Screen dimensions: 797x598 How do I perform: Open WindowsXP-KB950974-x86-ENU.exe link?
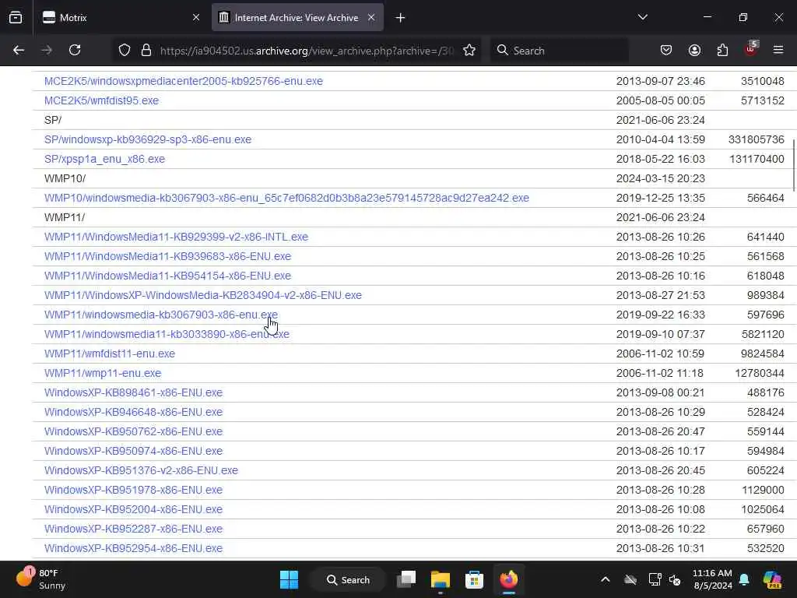pyautogui.click(x=133, y=451)
